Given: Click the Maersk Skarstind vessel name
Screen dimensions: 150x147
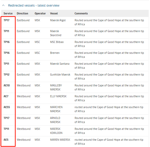Looking at the screenshot, I should 56,33.
